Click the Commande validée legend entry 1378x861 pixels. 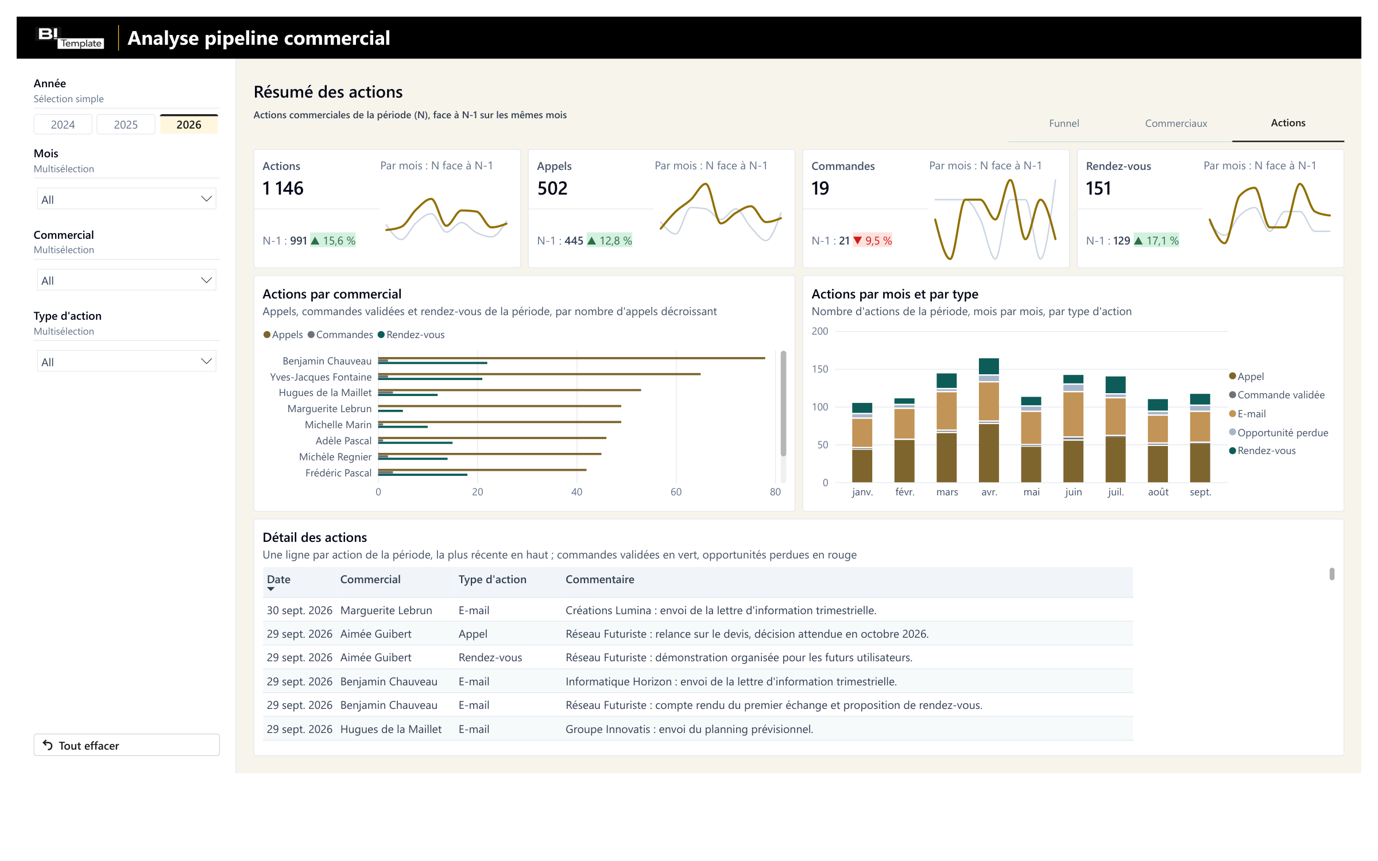pyautogui.click(x=1276, y=395)
